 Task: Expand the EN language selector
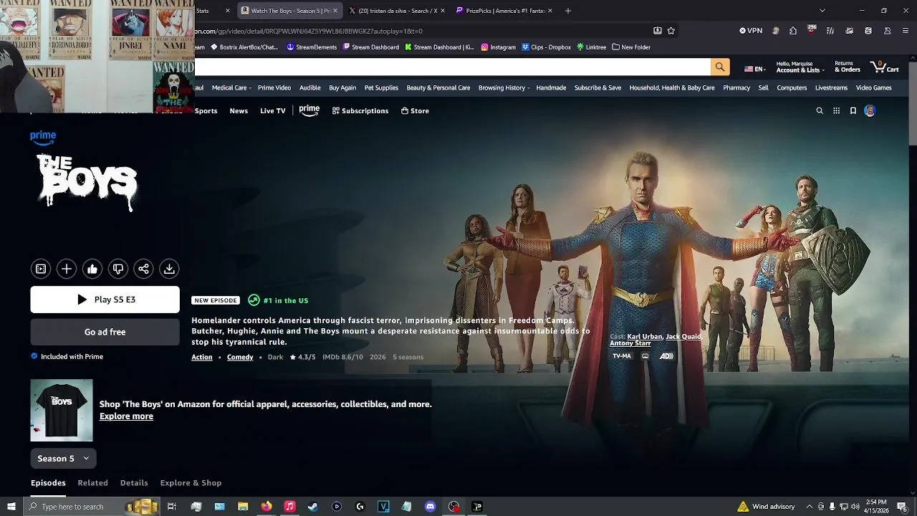[x=754, y=69]
